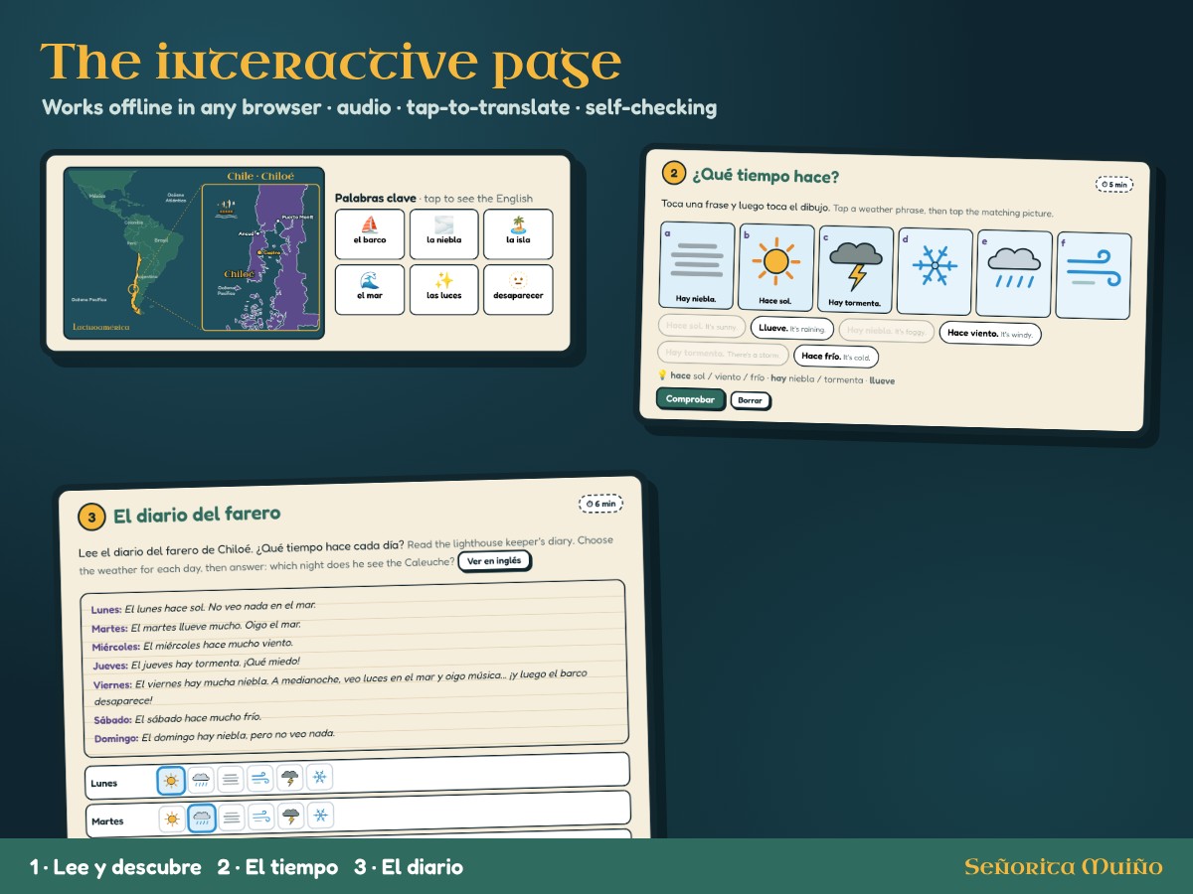This screenshot has height=894, width=1193.
Task: Click the Domingo diary entry
Action: tap(215, 737)
